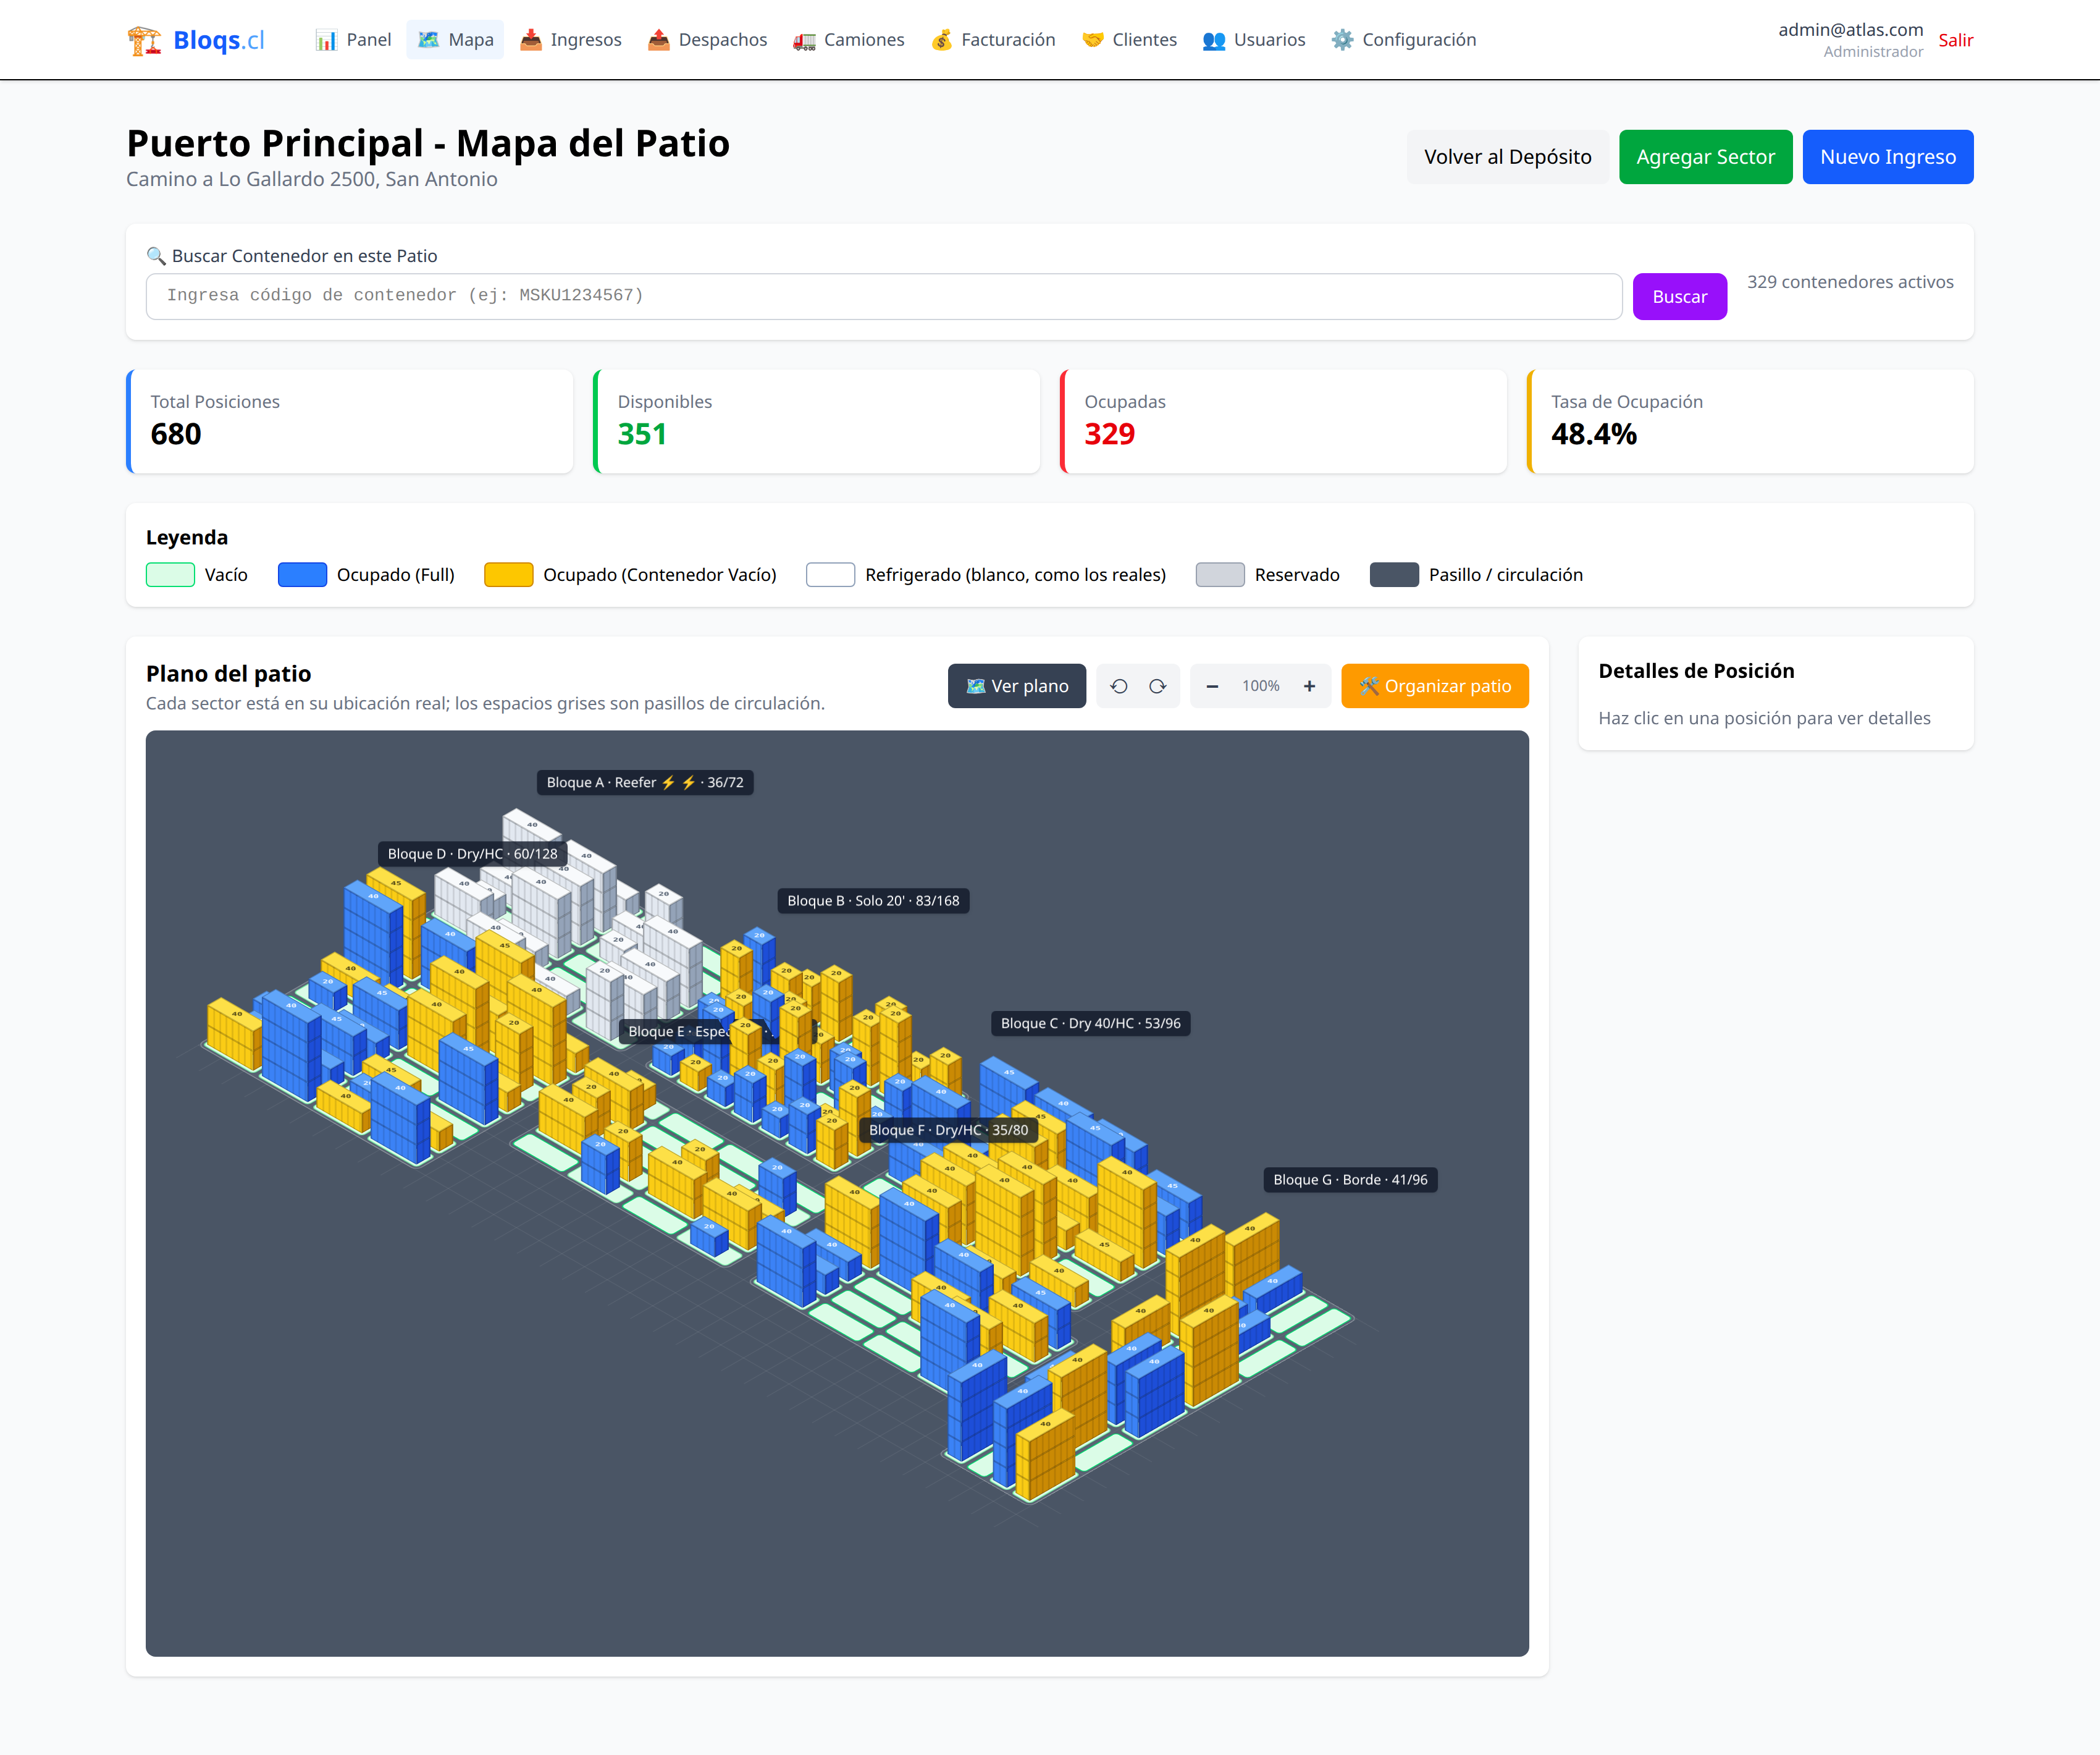Select the Mapa navigation item
Screen dimensions: 2100x1755
point(455,40)
